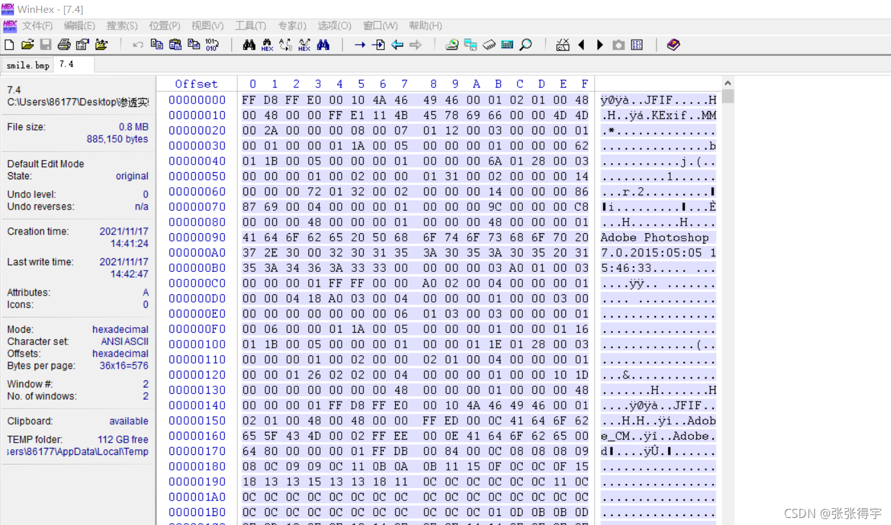Image resolution: width=891 pixels, height=525 pixels.
Task: Click the 885,150 bytes value
Action: 118,139
